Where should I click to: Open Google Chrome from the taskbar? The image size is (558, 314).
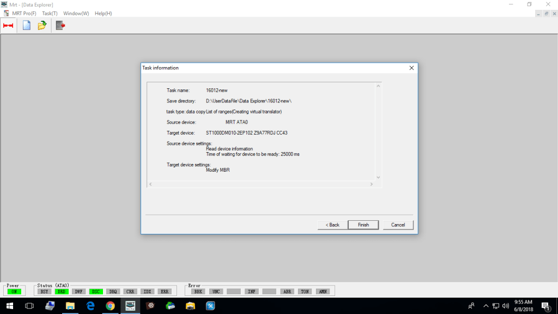(x=110, y=306)
